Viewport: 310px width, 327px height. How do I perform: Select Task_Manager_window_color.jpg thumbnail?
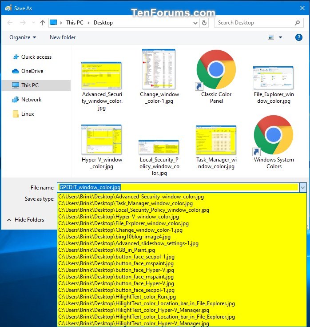pos(216,140)
